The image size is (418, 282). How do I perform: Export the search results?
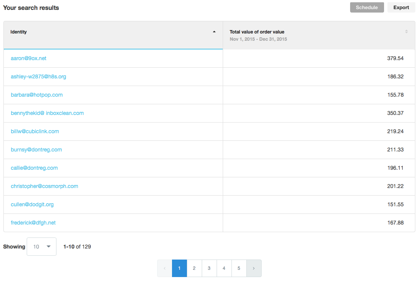coord(401,8)
